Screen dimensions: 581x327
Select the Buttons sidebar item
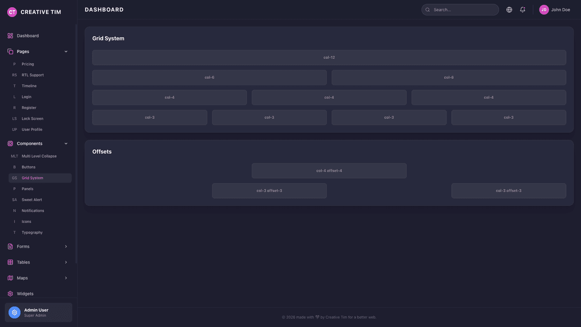click(30, 167)
